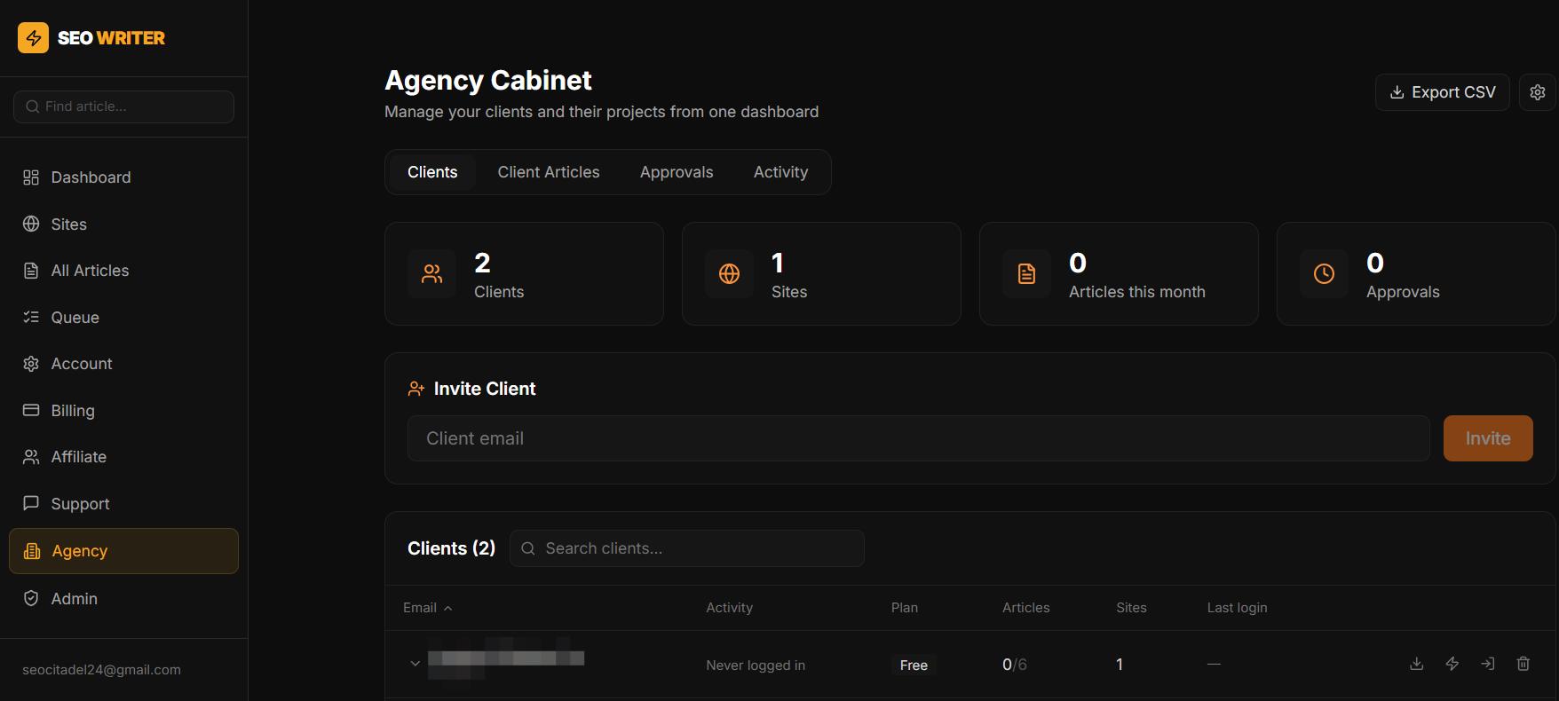Image resolution: width=1559 pixels, height=701 pixels.
Task: Click the add-person icon beside Invite Client
Action: 415,389
